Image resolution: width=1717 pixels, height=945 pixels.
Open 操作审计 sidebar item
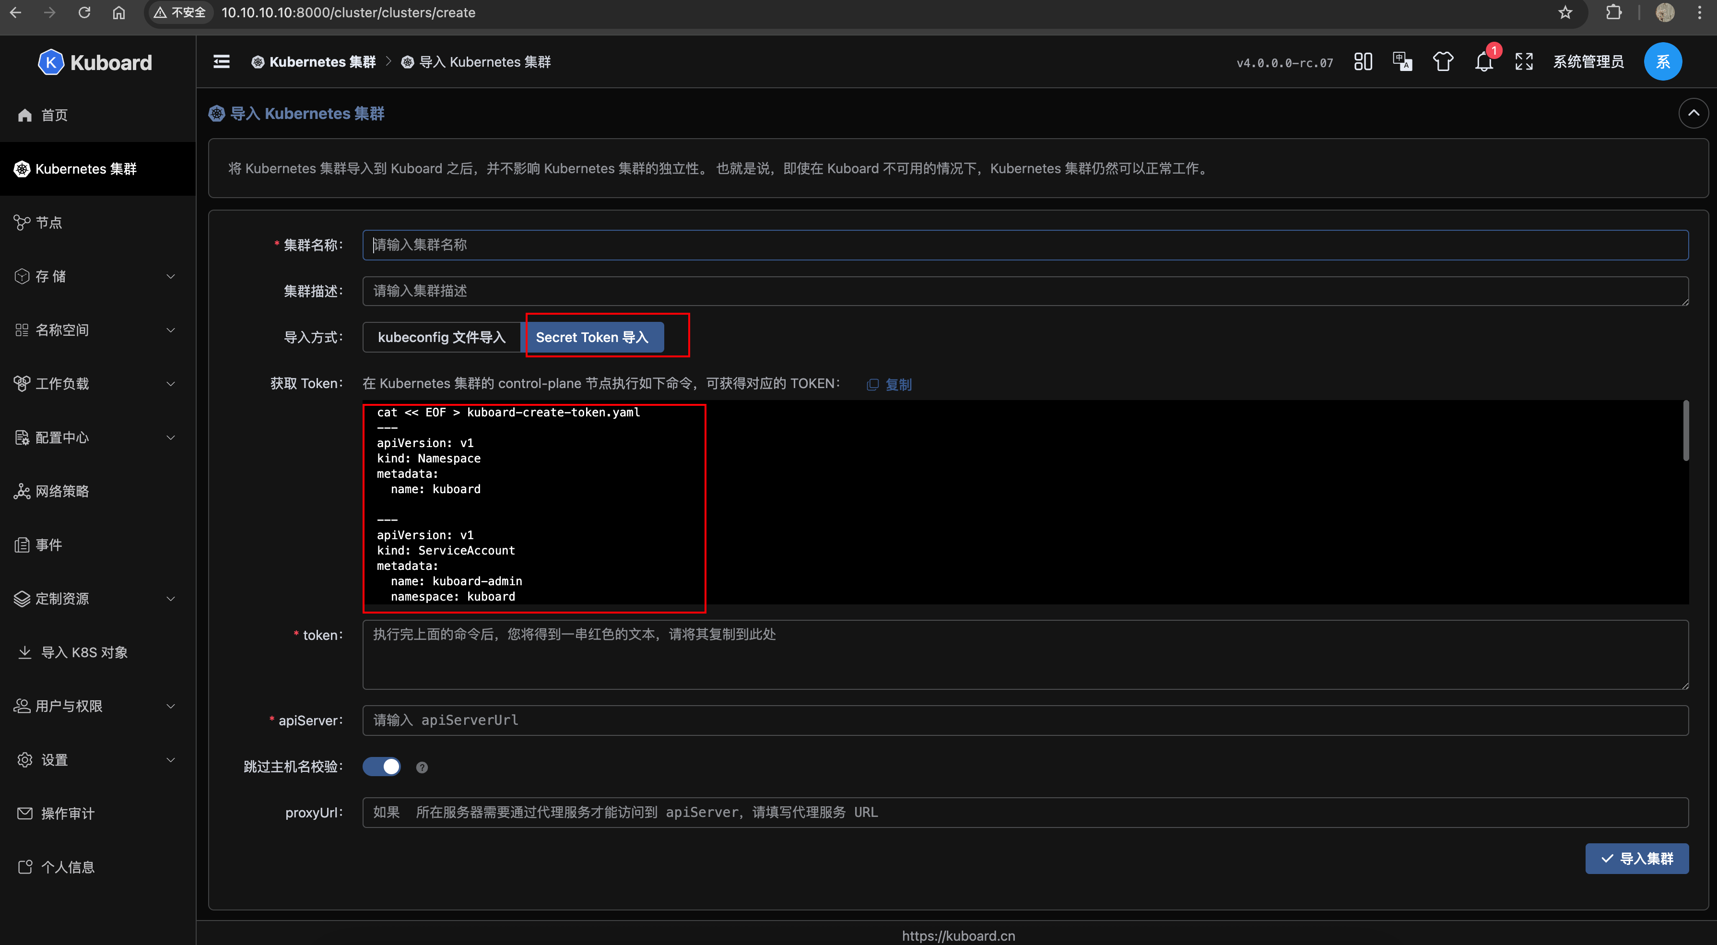[x=98, y=813]
